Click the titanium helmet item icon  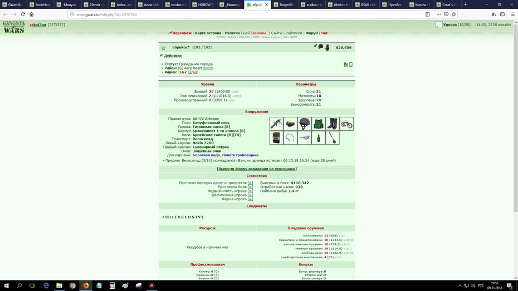304,124
